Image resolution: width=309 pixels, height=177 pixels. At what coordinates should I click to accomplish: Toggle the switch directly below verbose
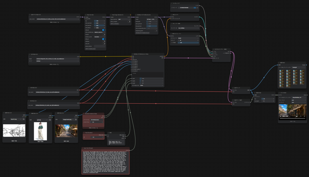coord(104,44)
